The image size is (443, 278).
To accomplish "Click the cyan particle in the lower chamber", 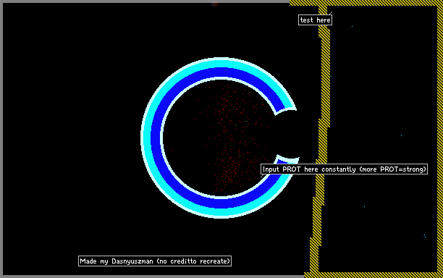I will pyautogui.click(x=364, y=206).
